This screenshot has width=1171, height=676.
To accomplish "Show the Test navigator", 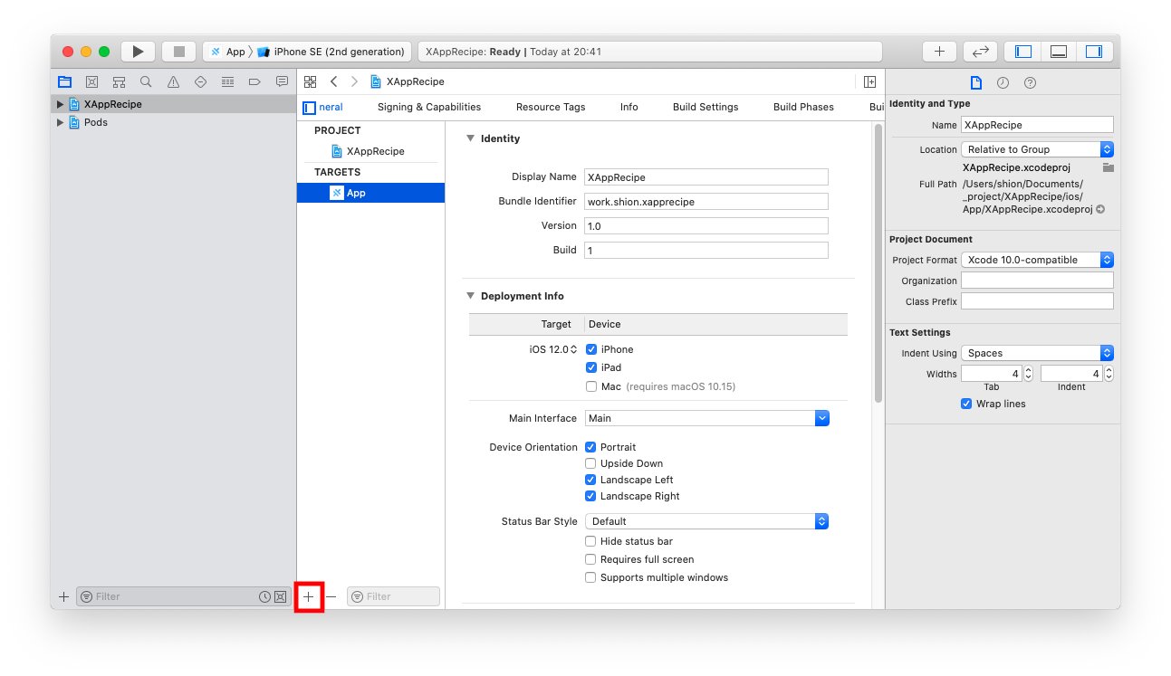I will 200,81.
